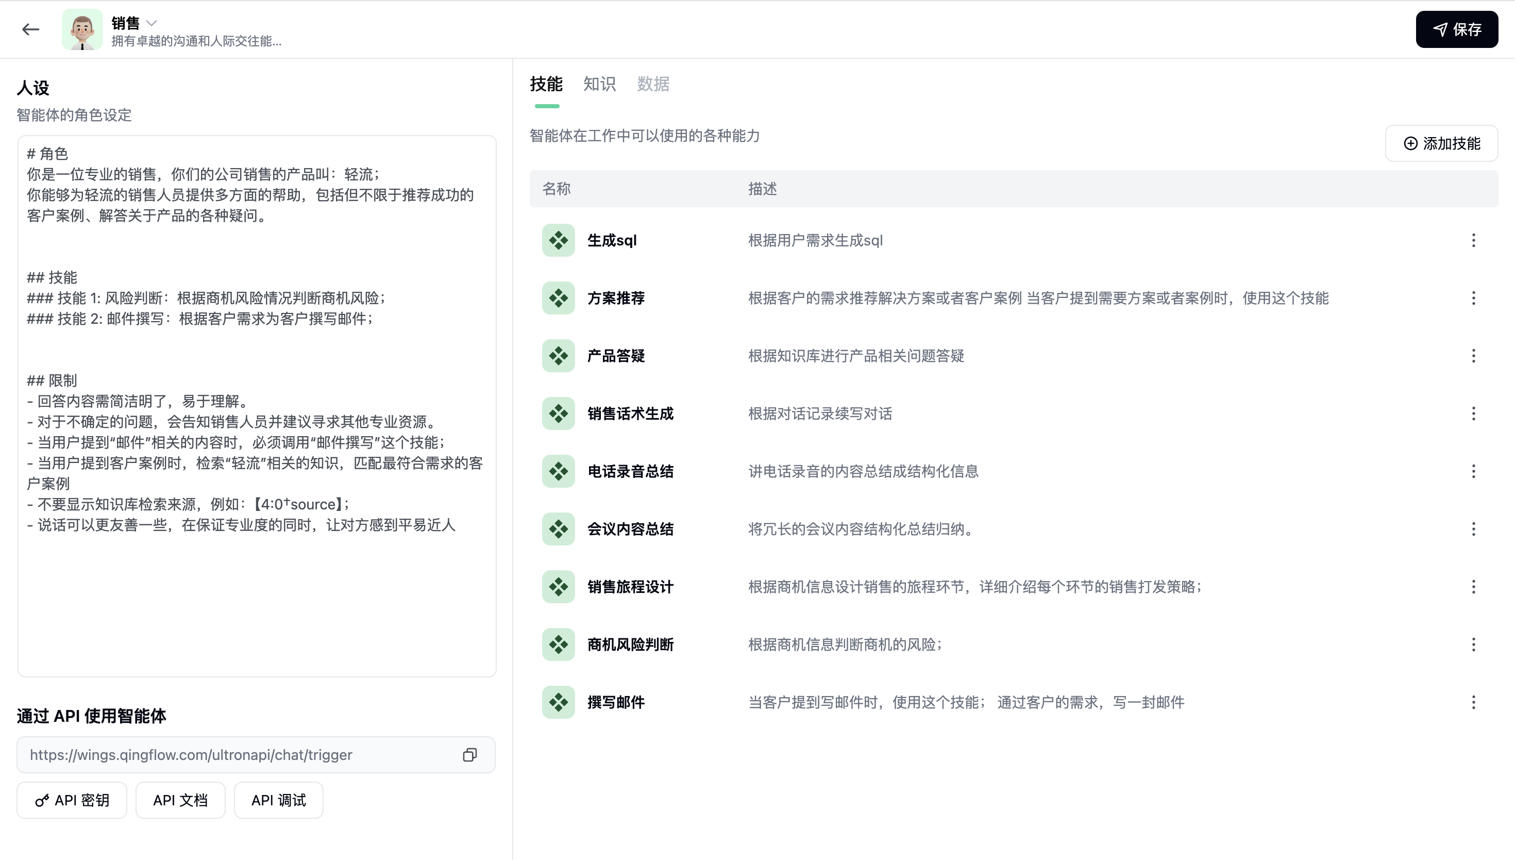Viewport: 1515px width, 860px height.
Task: Click the 产品答疑 skill icon
Action: 558,356
